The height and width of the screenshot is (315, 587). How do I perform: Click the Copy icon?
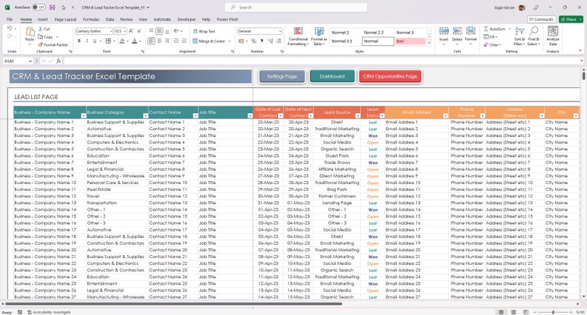pos(41,37)
